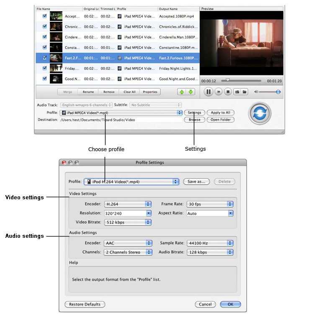Click the film icon in the Accepted row

(x=120, y=16)
